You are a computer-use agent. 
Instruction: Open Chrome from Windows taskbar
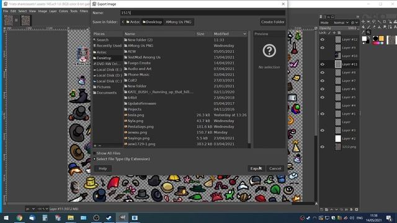(x=19, y=217)
